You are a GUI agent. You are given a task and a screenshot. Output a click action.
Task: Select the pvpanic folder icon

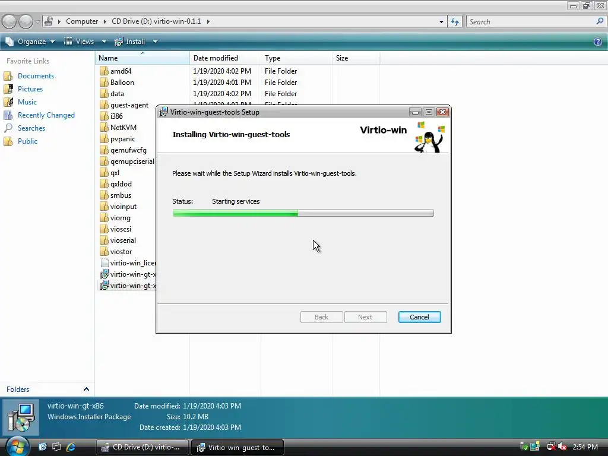pos(103,139)
